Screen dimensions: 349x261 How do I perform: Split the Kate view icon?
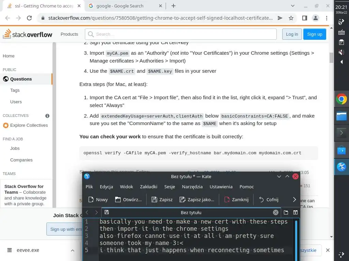click(x=295, y=212)
